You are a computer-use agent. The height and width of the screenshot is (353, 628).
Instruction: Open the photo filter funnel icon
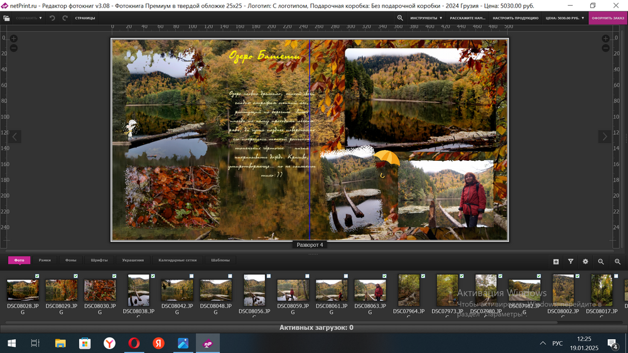click(571, 262)
